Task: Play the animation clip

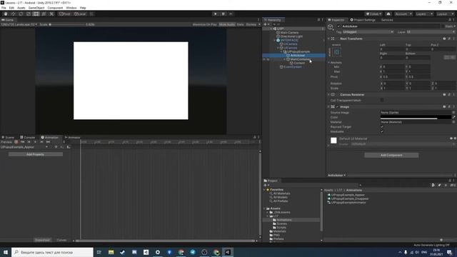Action: click(35, 142)
